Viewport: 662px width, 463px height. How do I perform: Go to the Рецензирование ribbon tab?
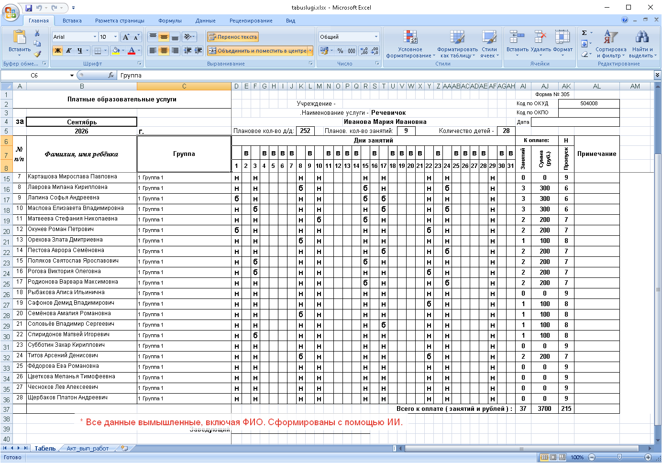pos(251,21)
